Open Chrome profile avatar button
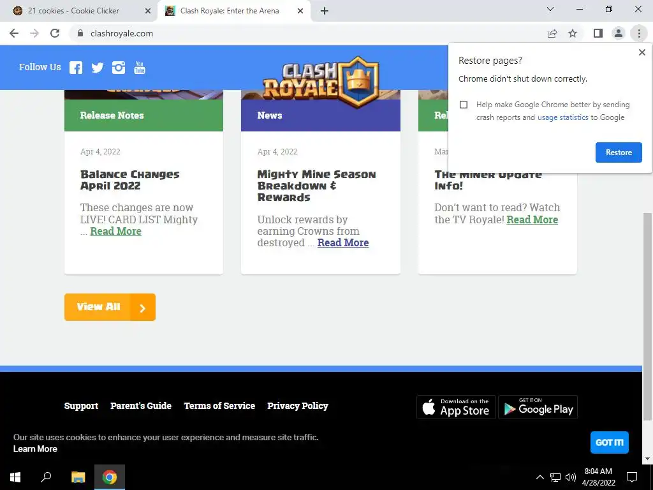Screen dimensions: 653x490 (619, 33)
